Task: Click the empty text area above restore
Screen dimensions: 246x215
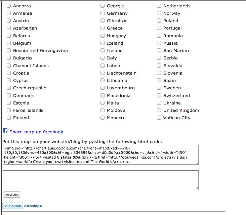Action: pyautogui.click(x=100, y=180)
